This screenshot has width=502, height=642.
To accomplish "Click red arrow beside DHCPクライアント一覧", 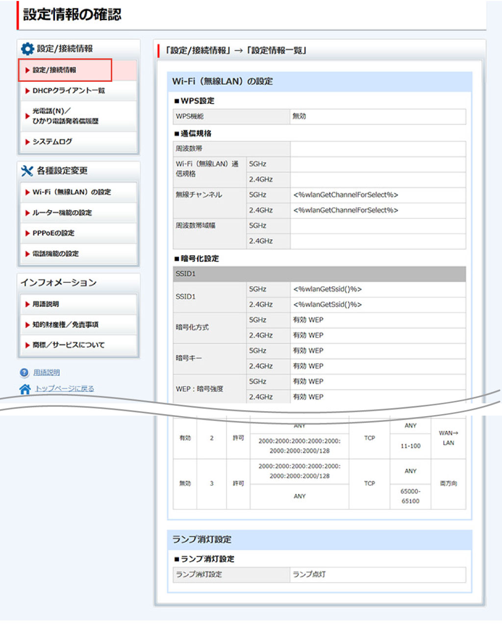I will tap(27, 91).
